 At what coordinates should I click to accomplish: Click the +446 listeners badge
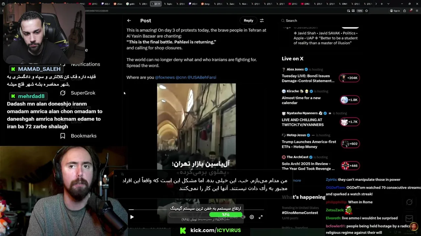(x=350, y=166)
